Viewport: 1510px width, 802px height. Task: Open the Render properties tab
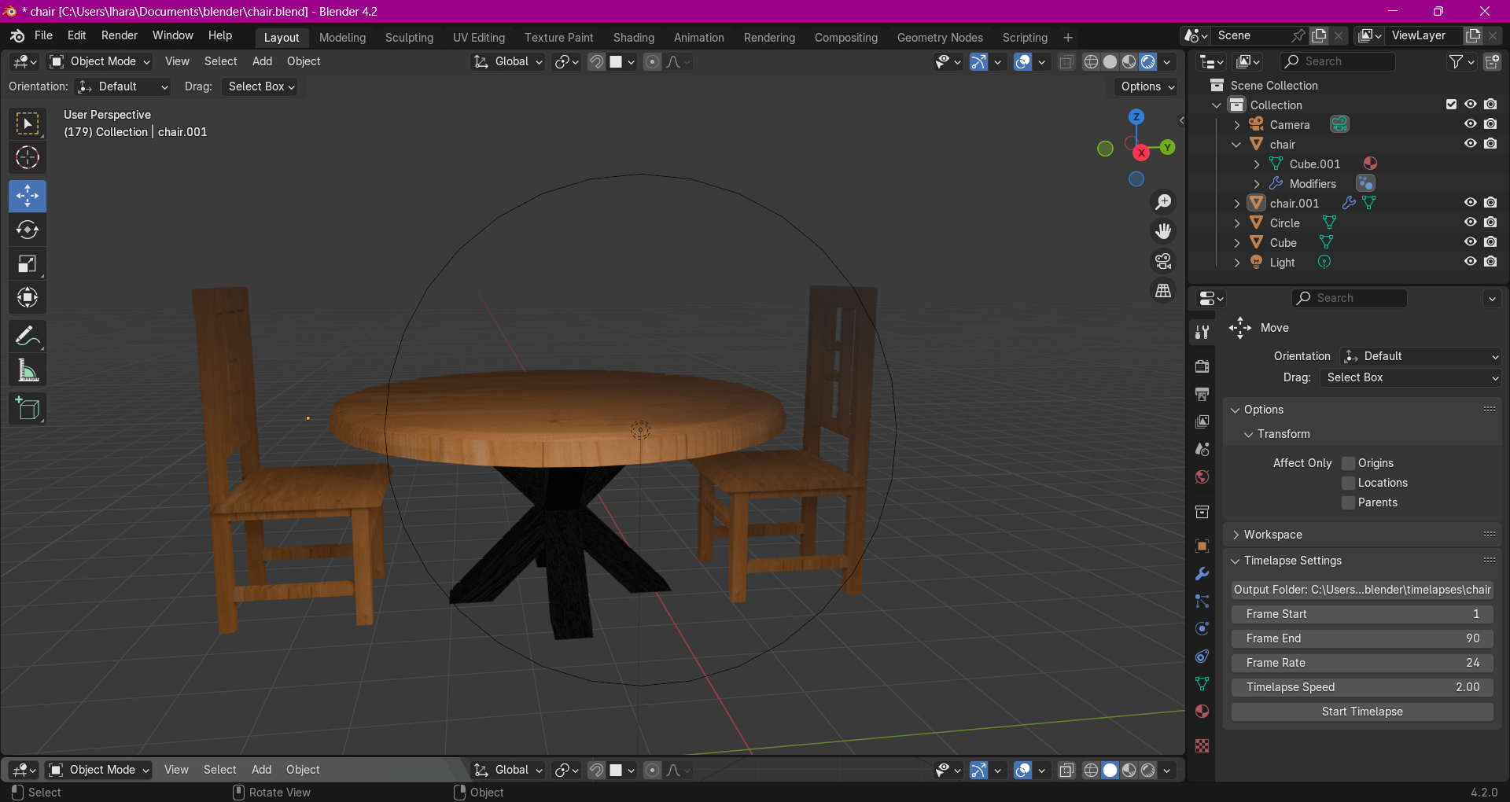pos(1202,366)
